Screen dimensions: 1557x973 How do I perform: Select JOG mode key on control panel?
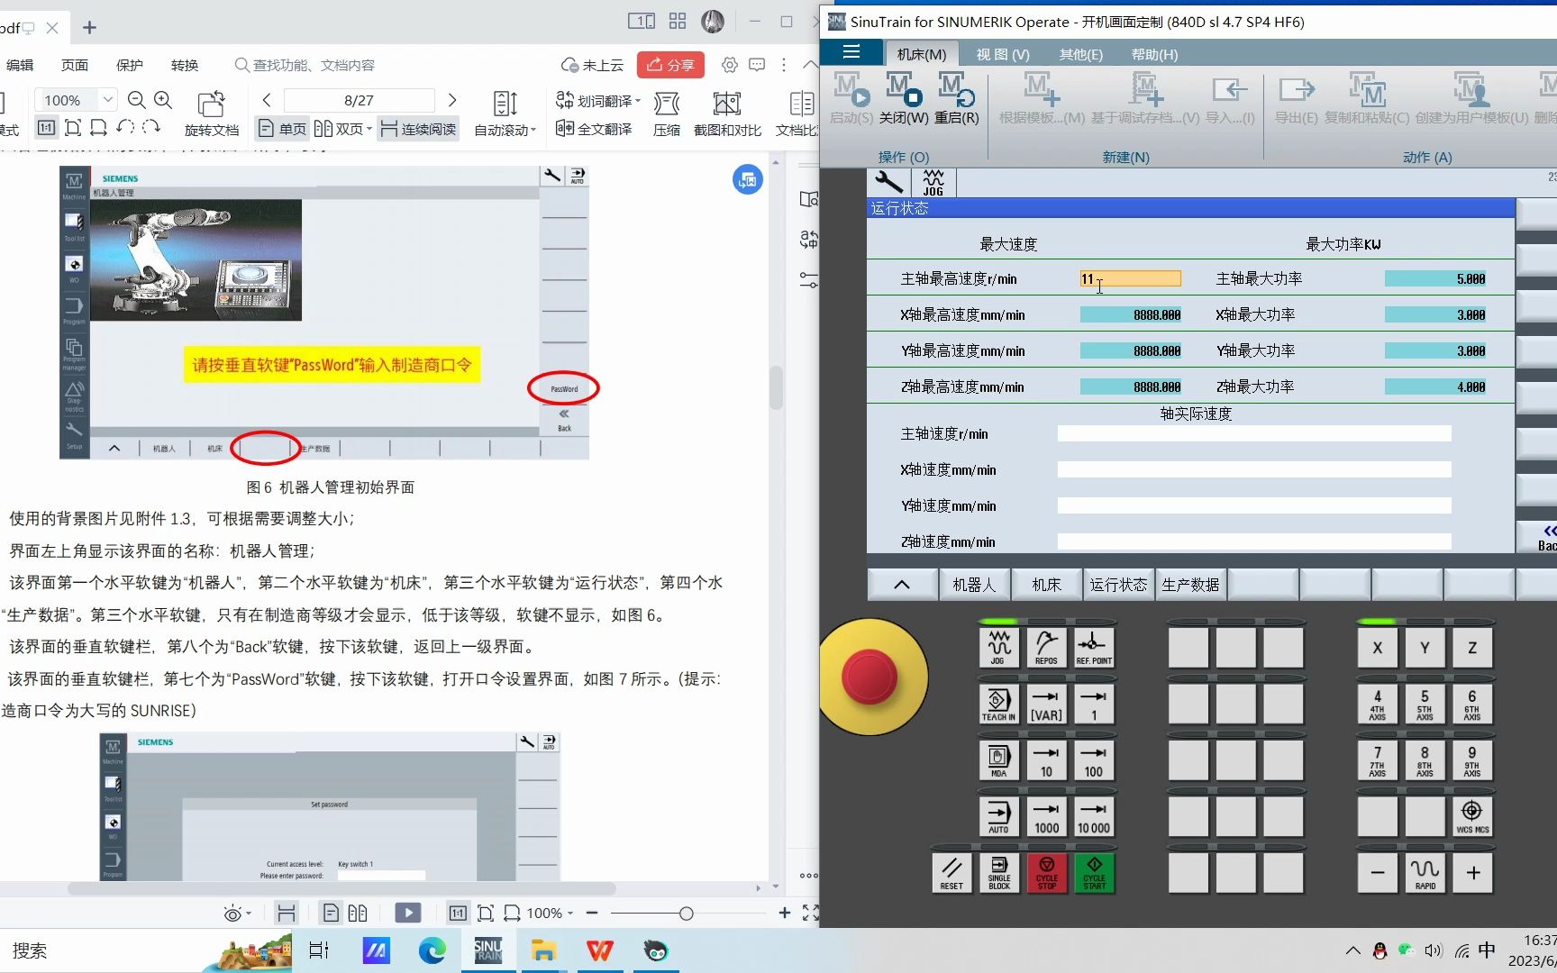997,647
